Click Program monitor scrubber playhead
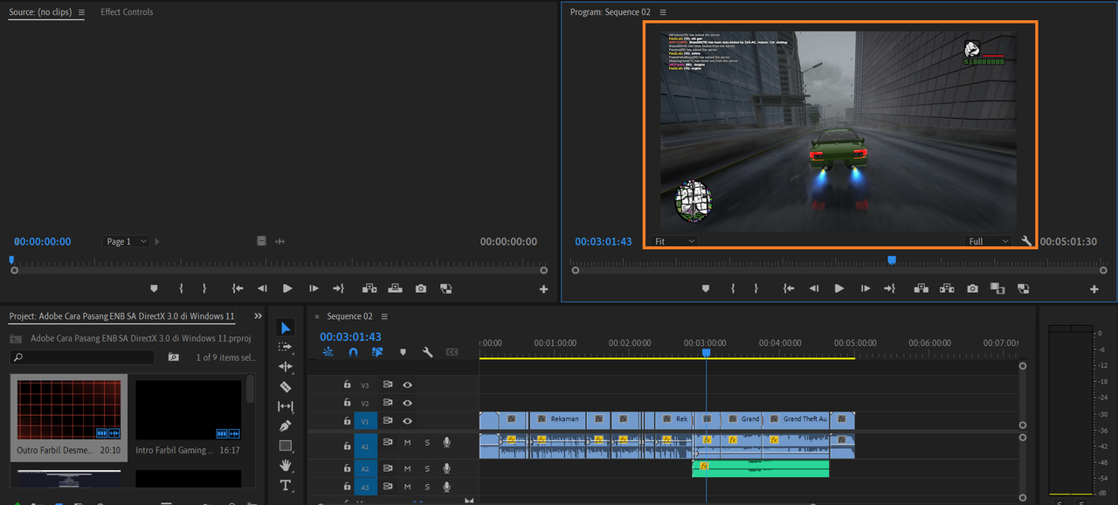The height and width of the screenshot is (505, 1118). (x=892, y=259)
